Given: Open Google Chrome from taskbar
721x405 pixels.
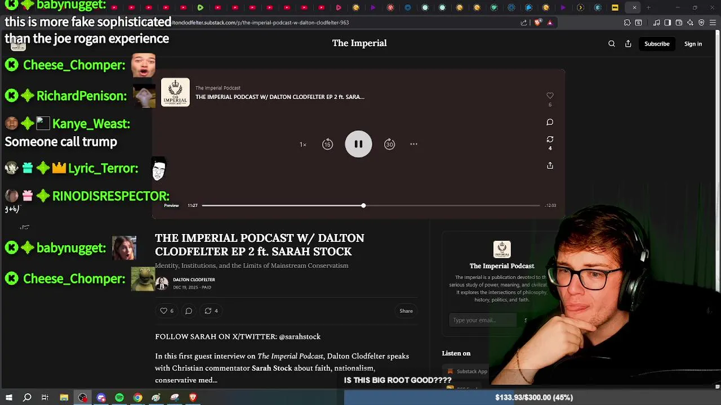Looking at the screenshot, I should [138, 398].
